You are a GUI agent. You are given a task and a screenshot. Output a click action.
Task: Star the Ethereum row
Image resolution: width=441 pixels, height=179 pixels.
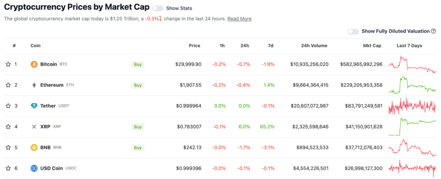pos(8,85)
